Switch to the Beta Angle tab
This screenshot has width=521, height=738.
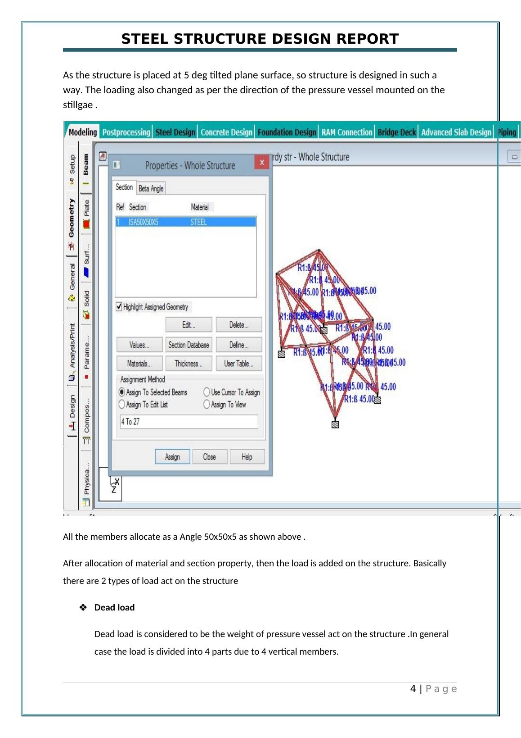click(151, 188)
